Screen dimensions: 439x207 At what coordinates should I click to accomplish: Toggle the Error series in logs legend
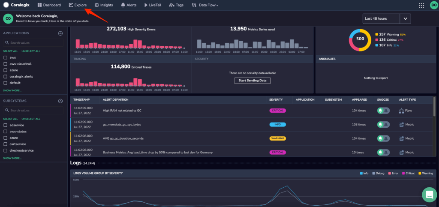(x=393, y=173)
